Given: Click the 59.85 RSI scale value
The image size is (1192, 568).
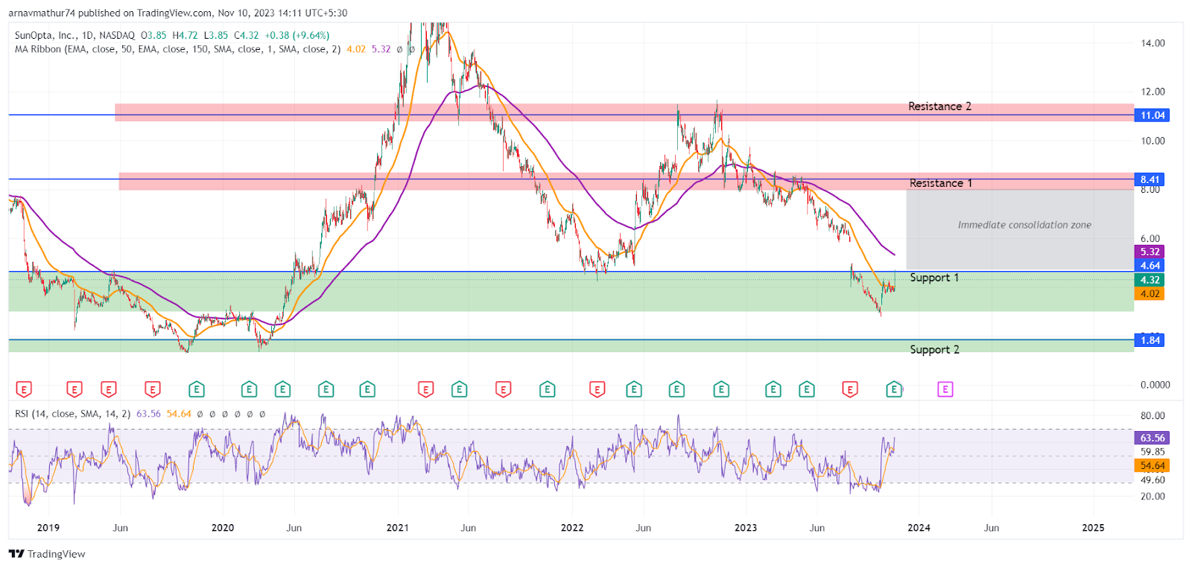Looking at the screenshot, I should tap(1153, 452).
